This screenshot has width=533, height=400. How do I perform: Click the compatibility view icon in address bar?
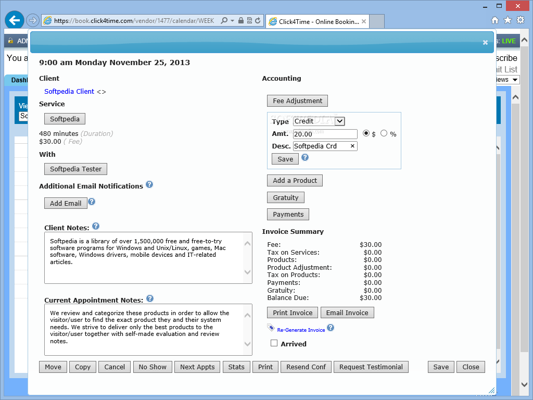(x=249, y=20)
